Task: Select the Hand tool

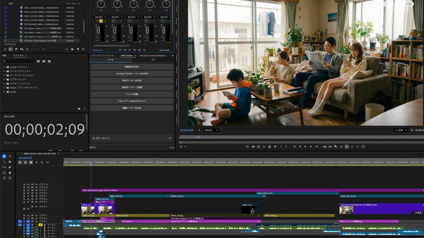Action: pyautogui.click(x=10, y=173)
